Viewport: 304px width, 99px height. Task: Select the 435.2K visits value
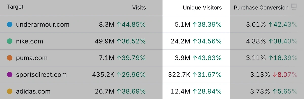(103, 75)
